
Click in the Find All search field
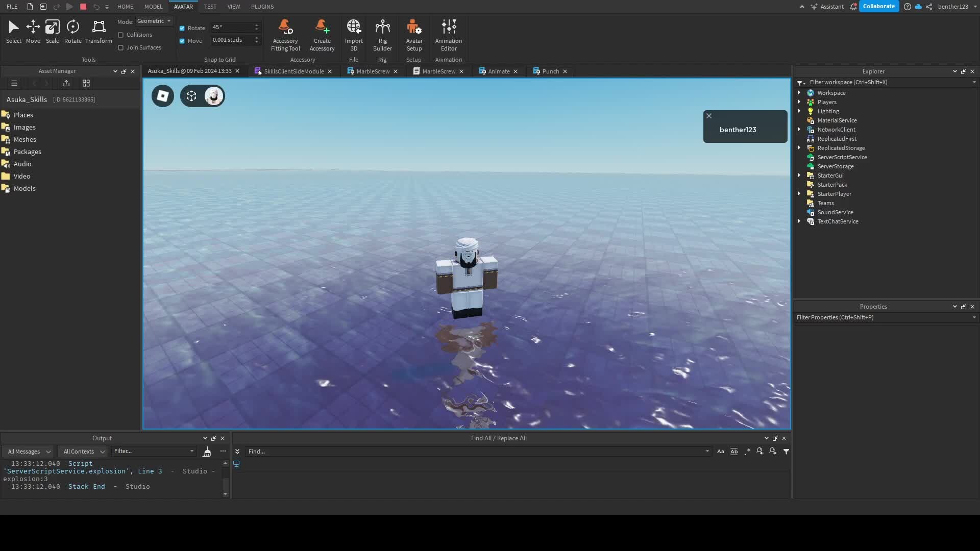[459, 451]
